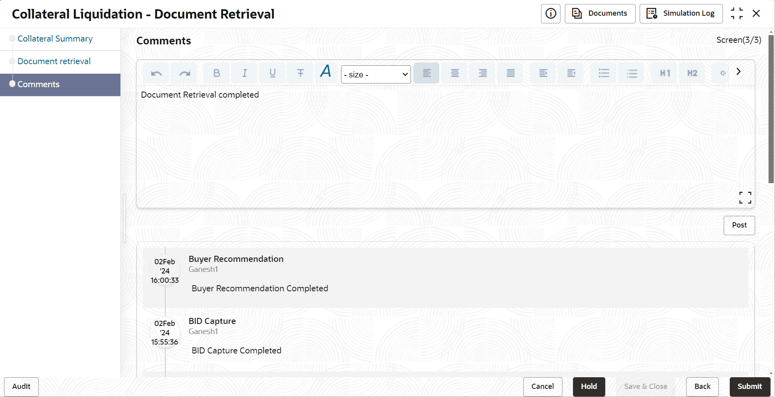Open the information icon in header
775x397 pixels.
click(551, 14)
